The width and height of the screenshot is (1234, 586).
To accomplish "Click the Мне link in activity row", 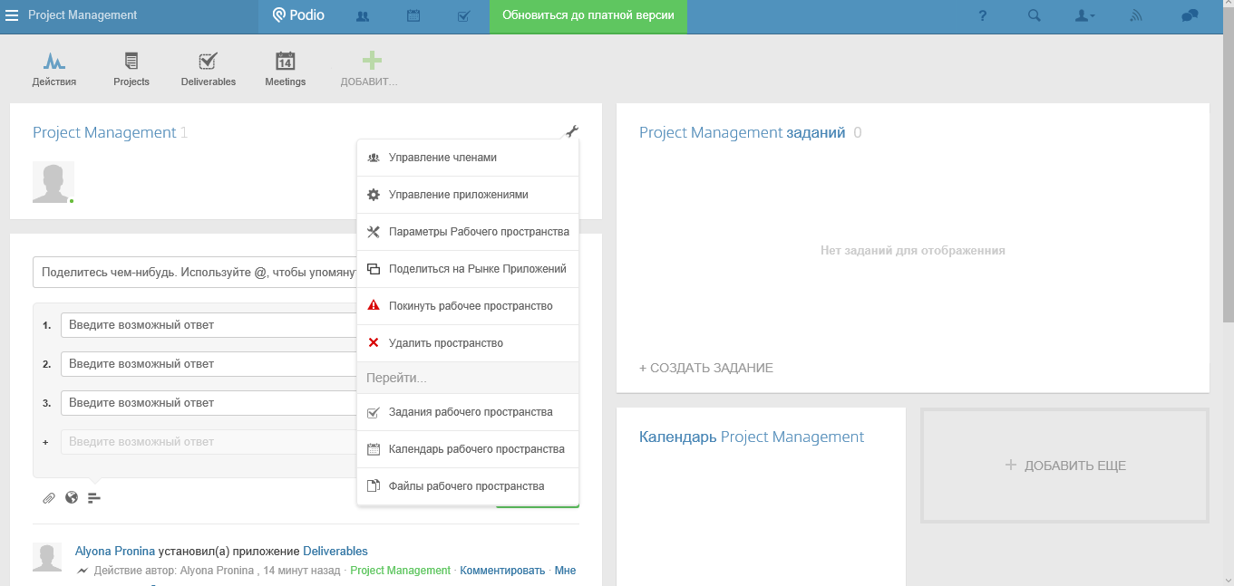I will [565, 571].
